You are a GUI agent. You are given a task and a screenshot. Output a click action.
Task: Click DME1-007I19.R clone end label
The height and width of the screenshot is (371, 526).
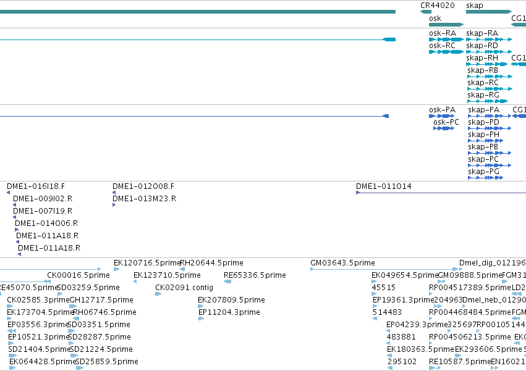coord(43,212)
